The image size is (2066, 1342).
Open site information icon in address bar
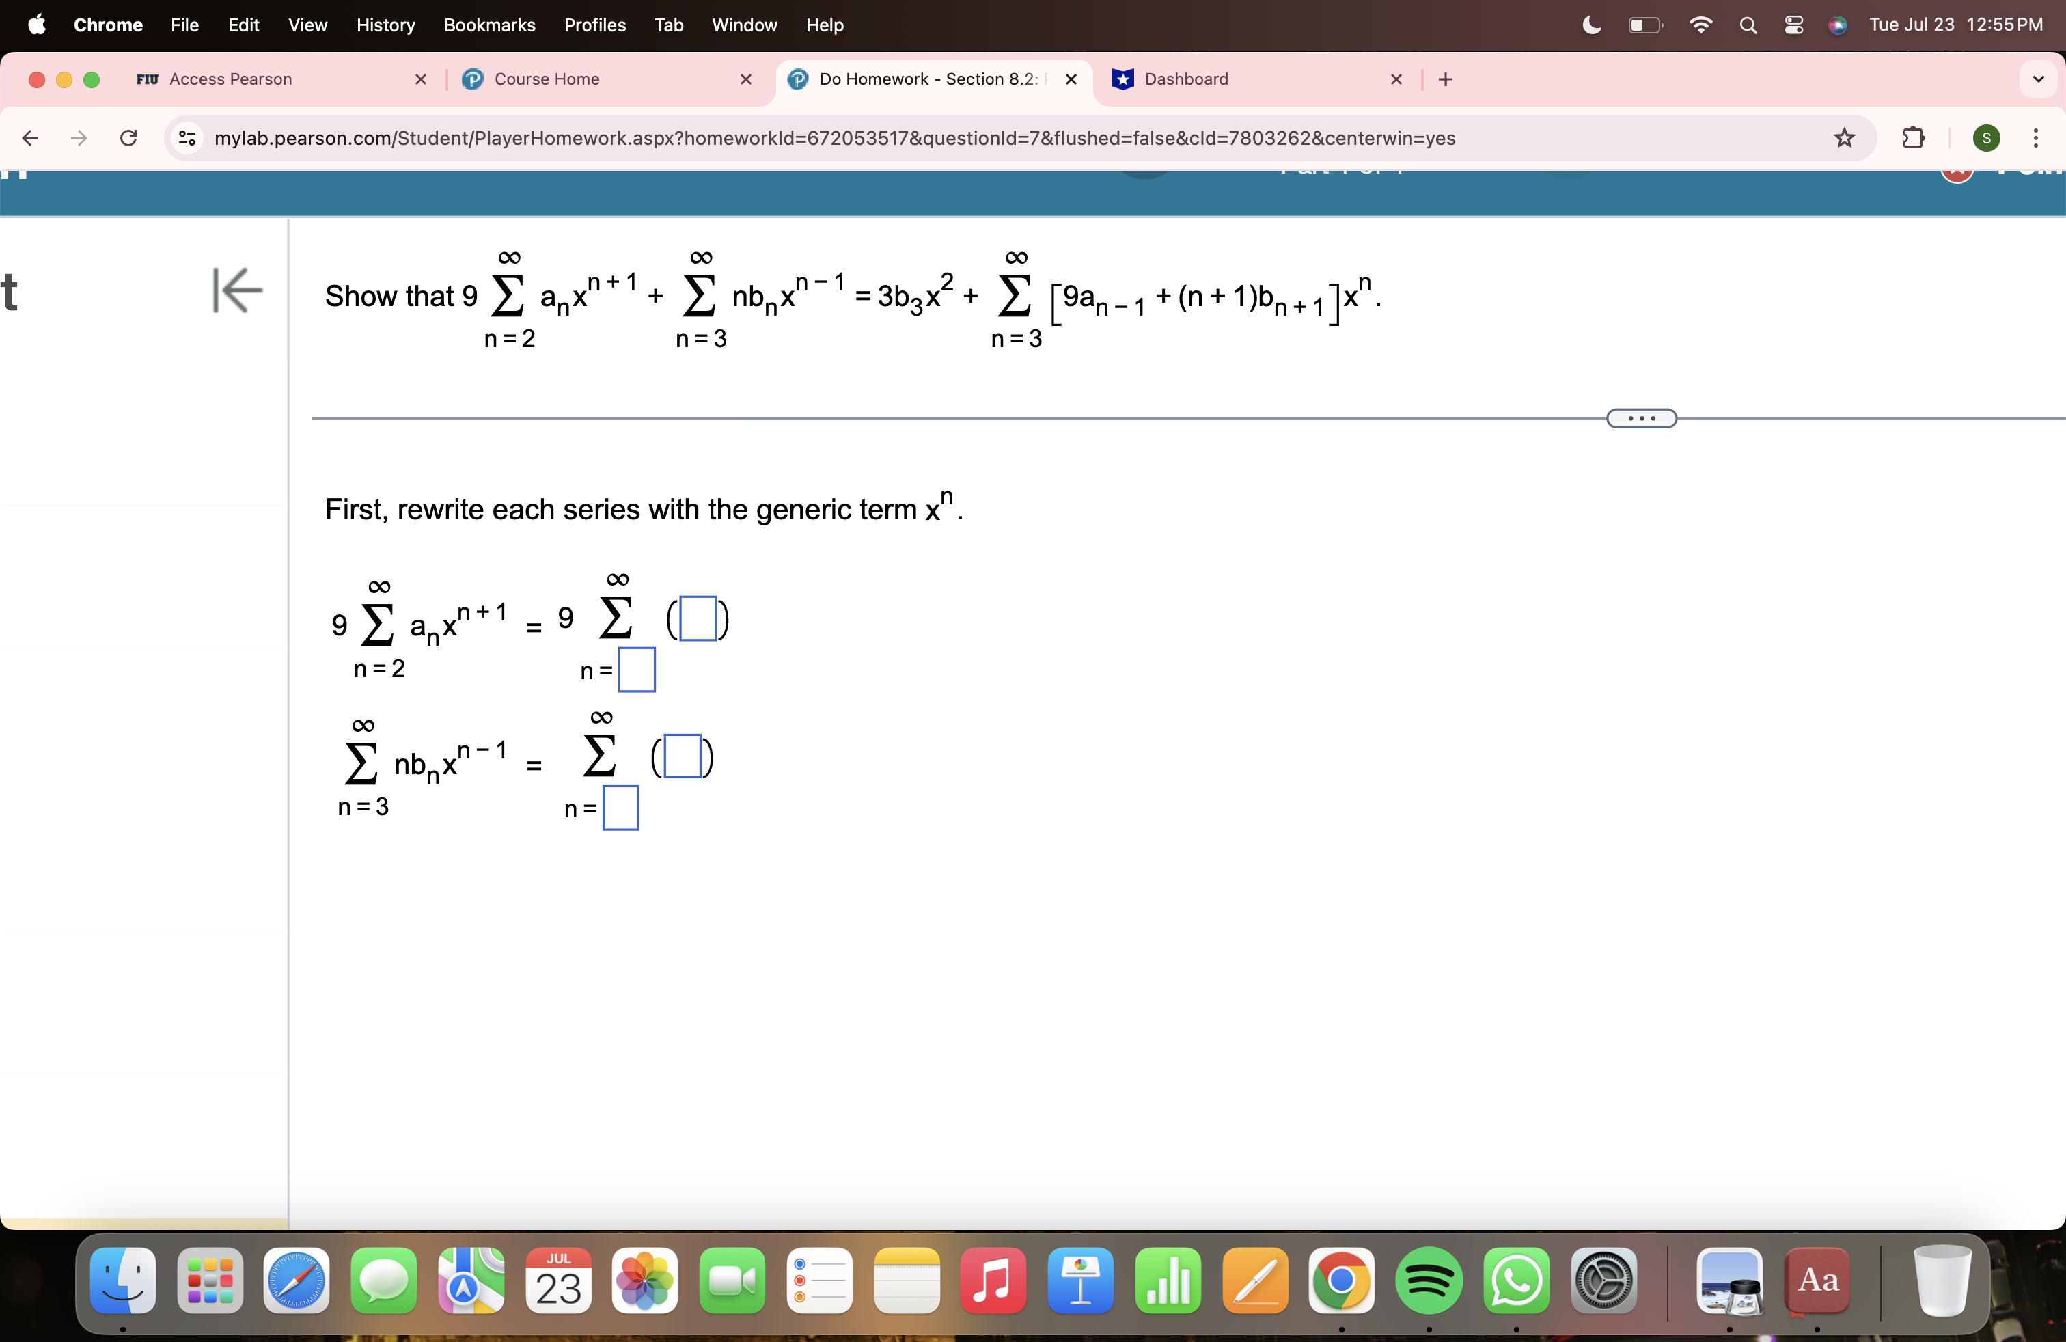187,138
